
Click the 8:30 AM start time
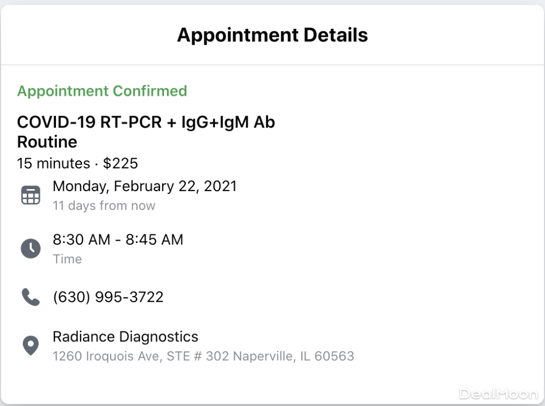[x=81, y=240]
